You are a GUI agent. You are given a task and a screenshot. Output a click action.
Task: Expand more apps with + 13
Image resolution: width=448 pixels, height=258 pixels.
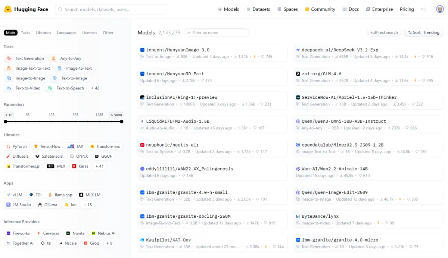(x=88, y=205)
